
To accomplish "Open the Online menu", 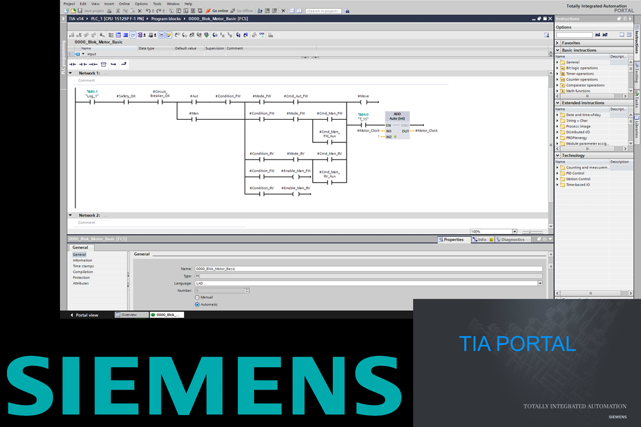I will (x=124, y=4).
